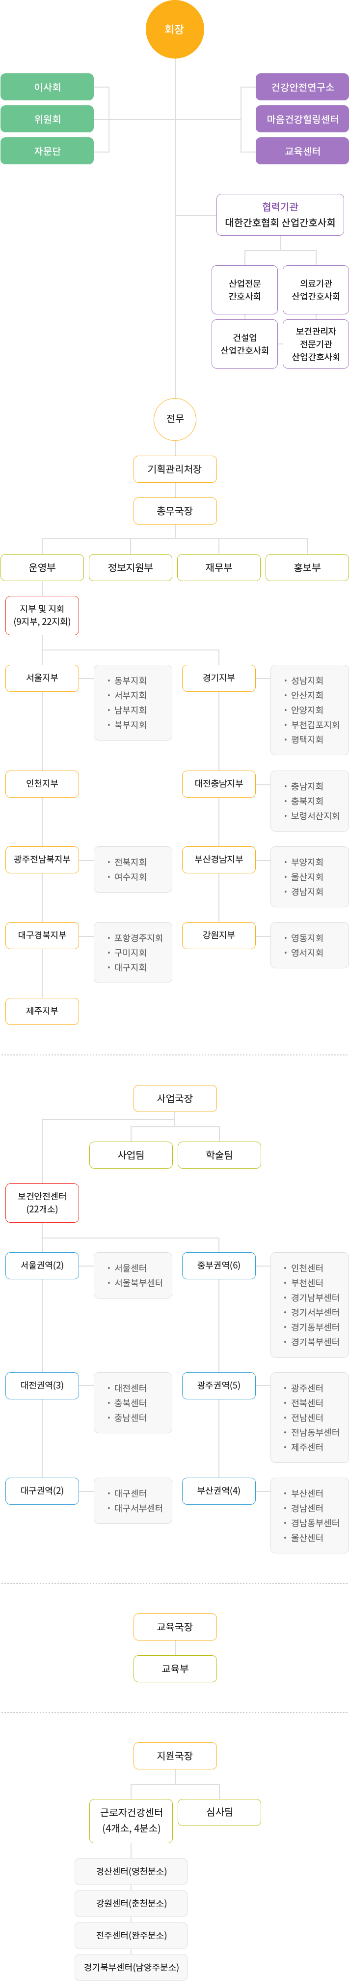
Task: Click the 사업국장 node
Action: [175, 1098]
